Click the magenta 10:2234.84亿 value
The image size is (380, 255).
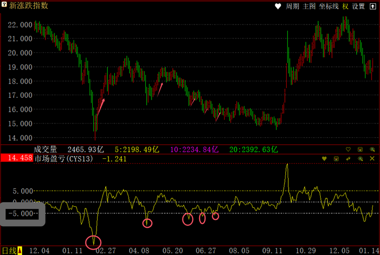point(194,149)
